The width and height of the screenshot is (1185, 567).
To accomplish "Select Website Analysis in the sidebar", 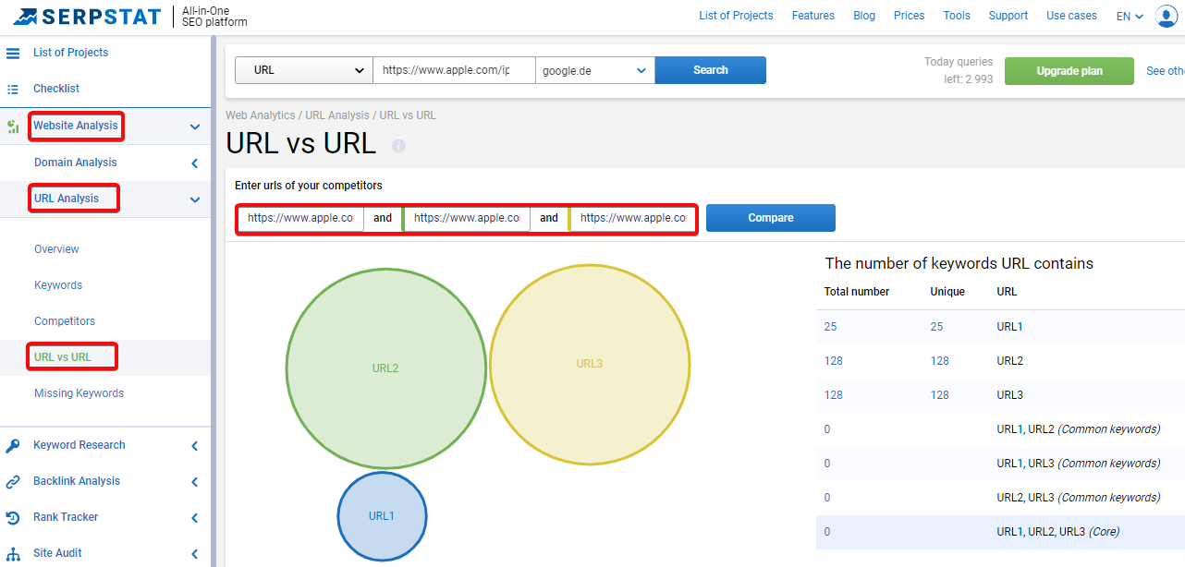I will [76, 126].
